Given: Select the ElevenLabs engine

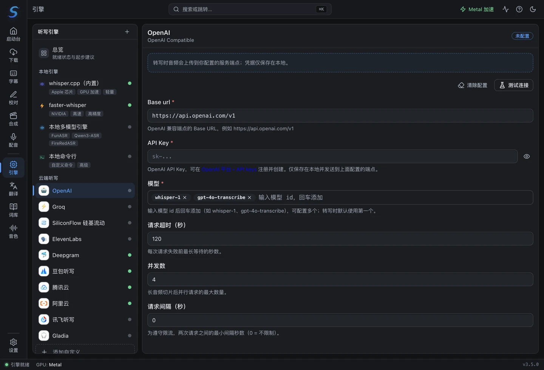Looking at the screenshot, I should coord(85,239).
